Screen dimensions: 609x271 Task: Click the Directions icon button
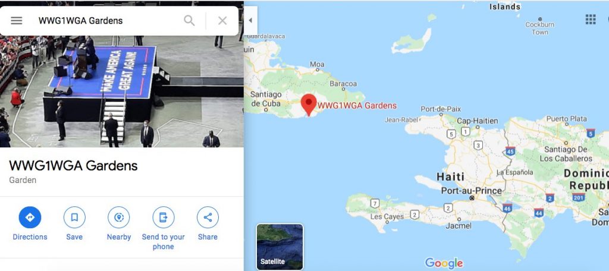[x=30, y=218]
